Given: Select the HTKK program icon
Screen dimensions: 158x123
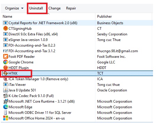Looking at the screenshot, I should [5, 73].
